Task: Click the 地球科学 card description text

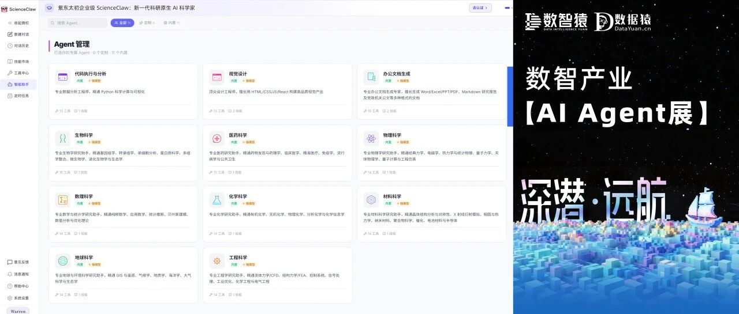Action: (122, 278)
